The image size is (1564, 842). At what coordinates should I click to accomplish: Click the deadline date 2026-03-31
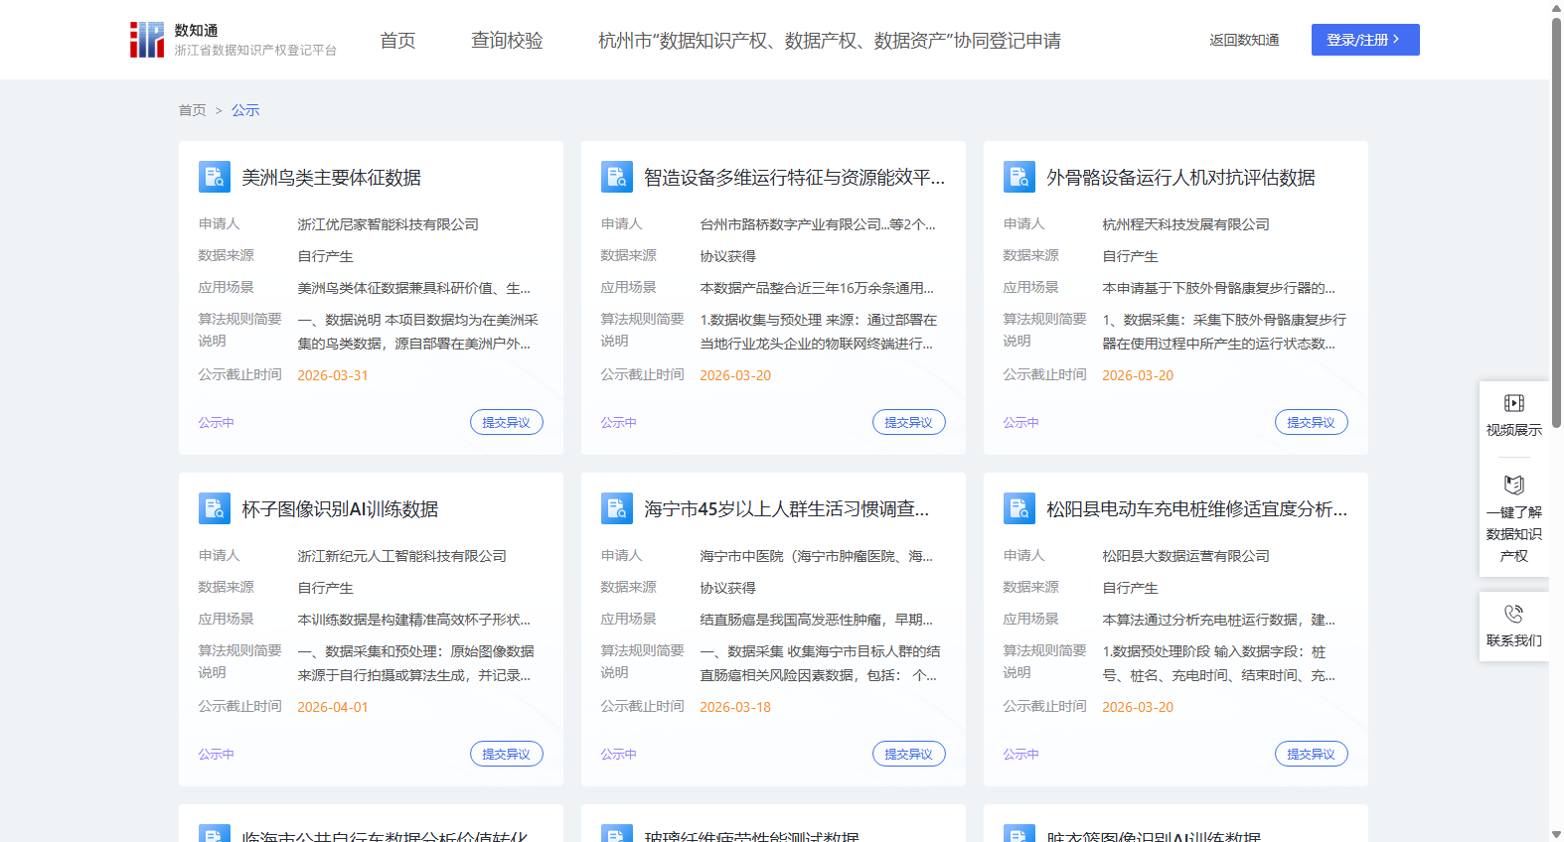coord(333,375)
